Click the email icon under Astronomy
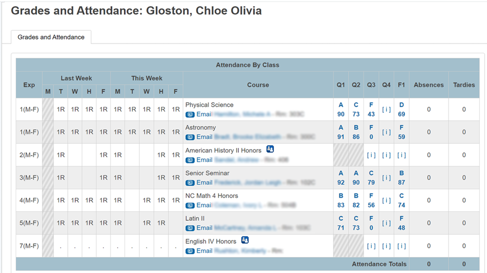Image resolution: width=487 pixels, height=273 pixels. click(x=190, y=137)
